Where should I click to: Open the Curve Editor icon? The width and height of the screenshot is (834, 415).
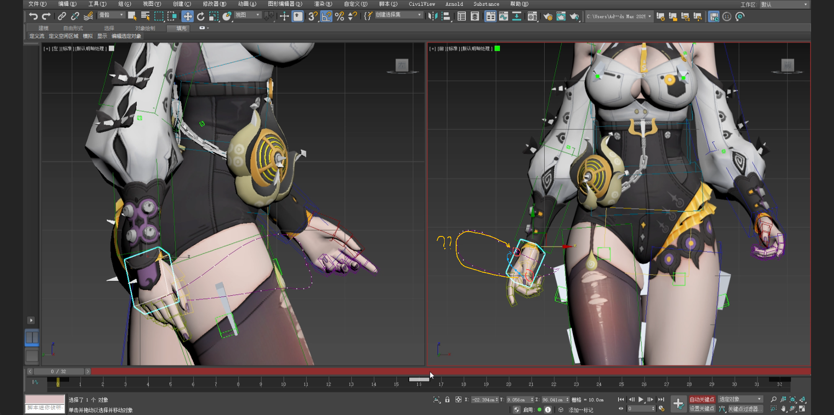(x=503, y=16)
